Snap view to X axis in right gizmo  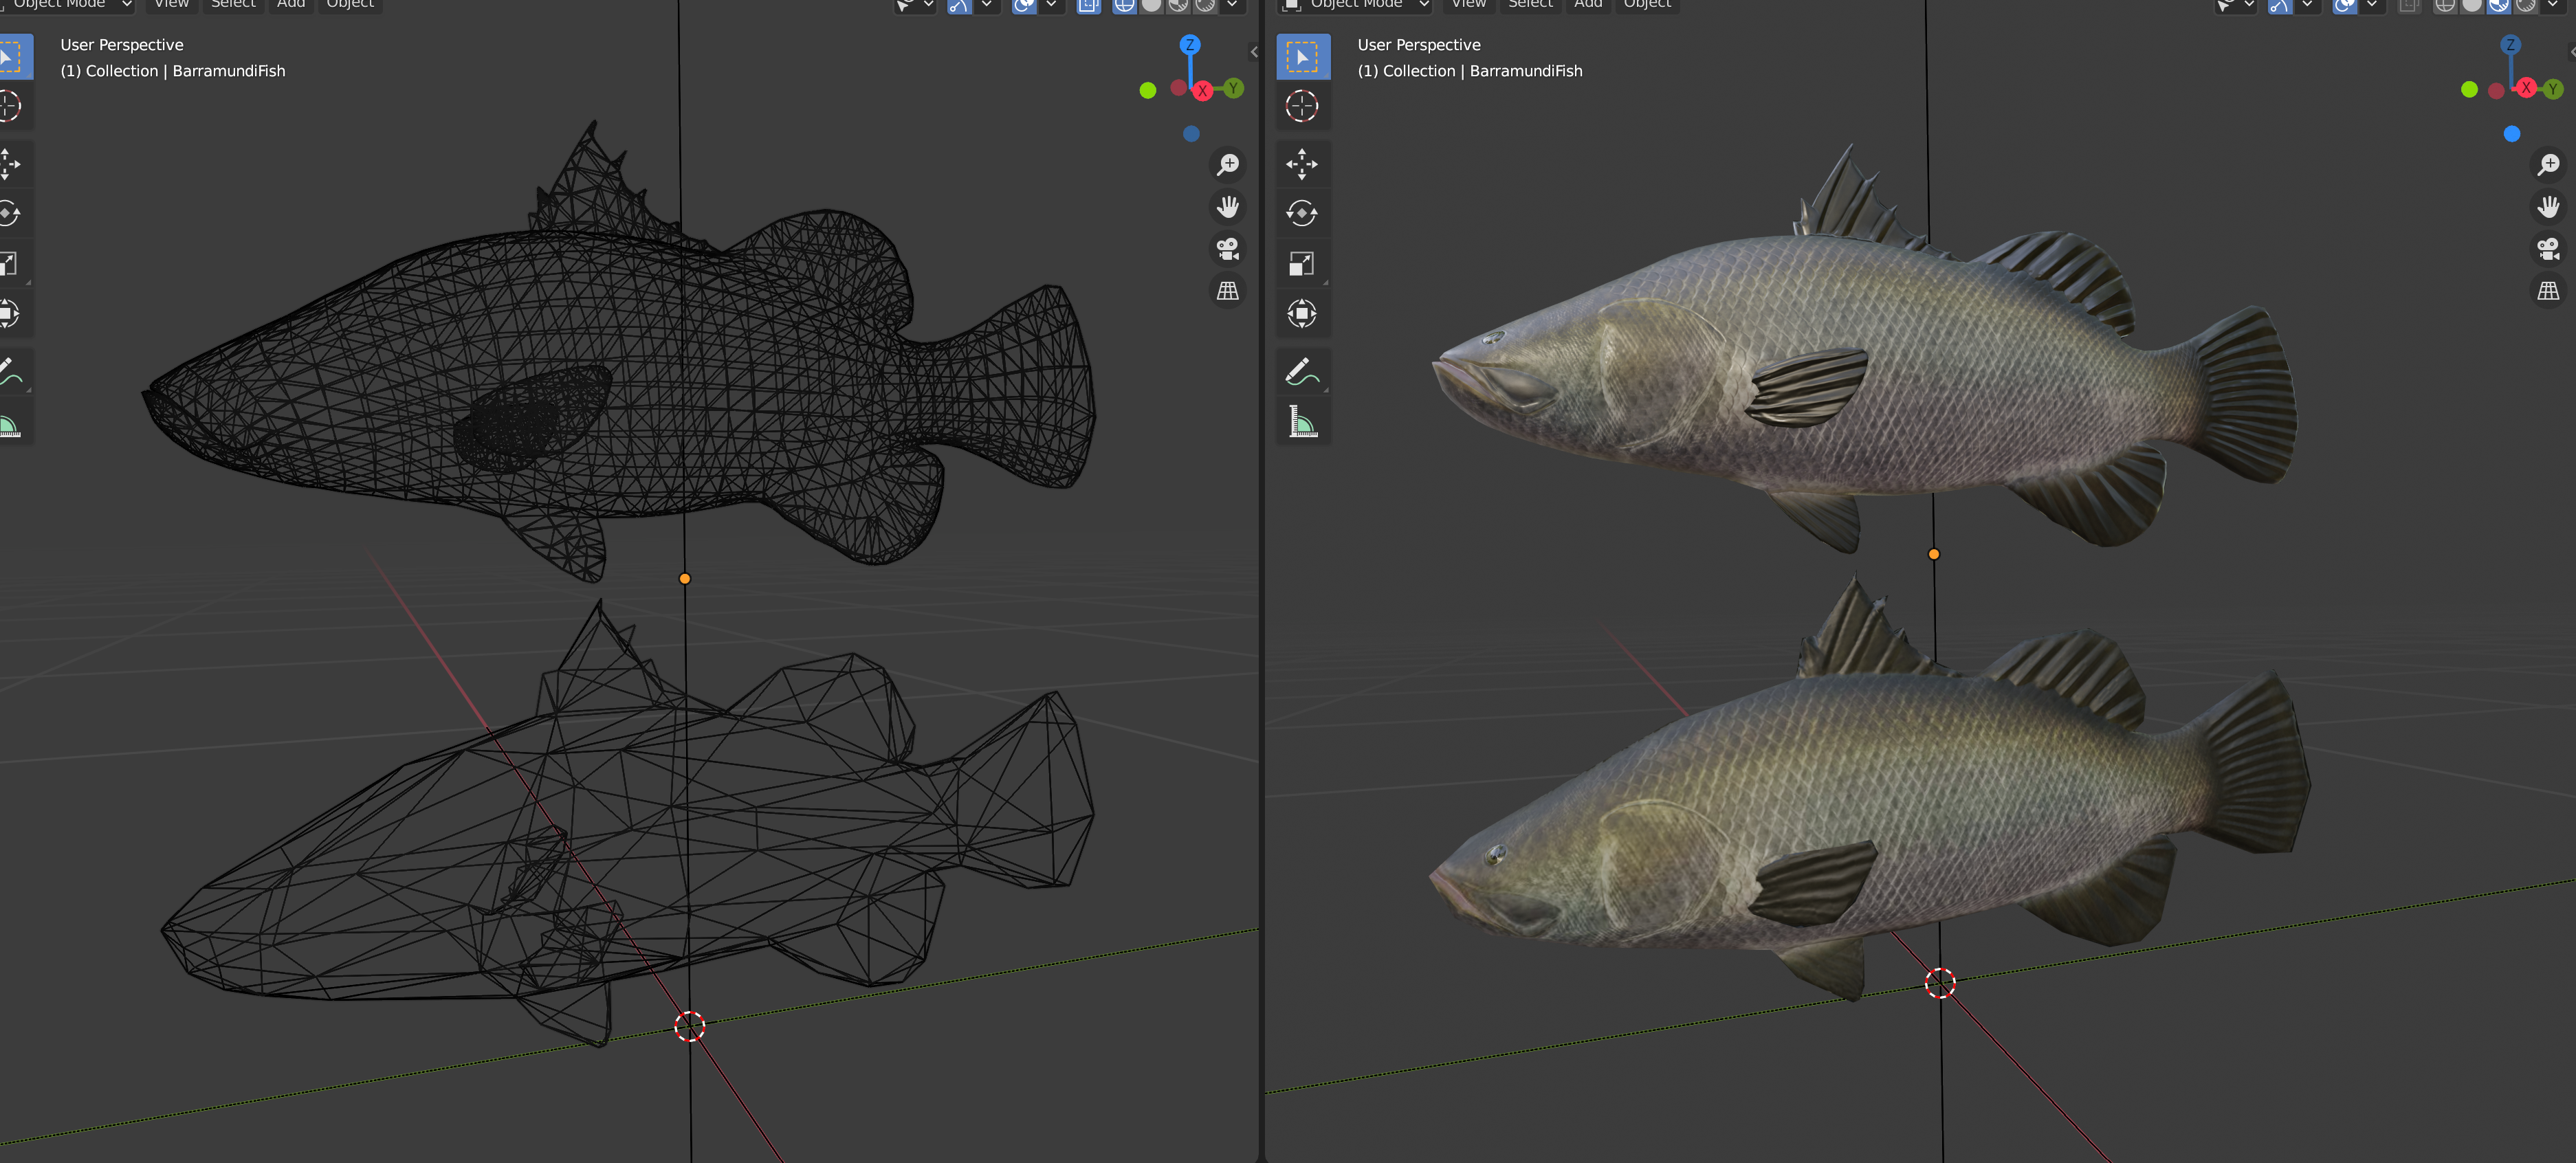pos(2526,88)
